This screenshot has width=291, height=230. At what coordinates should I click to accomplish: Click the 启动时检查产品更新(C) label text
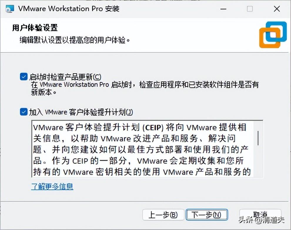[65, 77]
